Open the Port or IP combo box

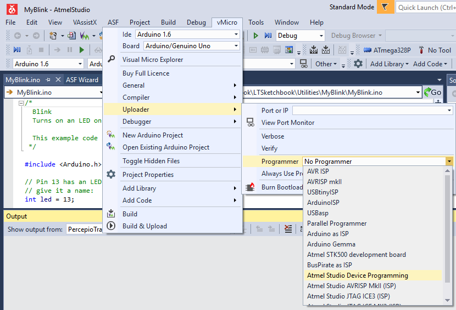tap(372, 110)
